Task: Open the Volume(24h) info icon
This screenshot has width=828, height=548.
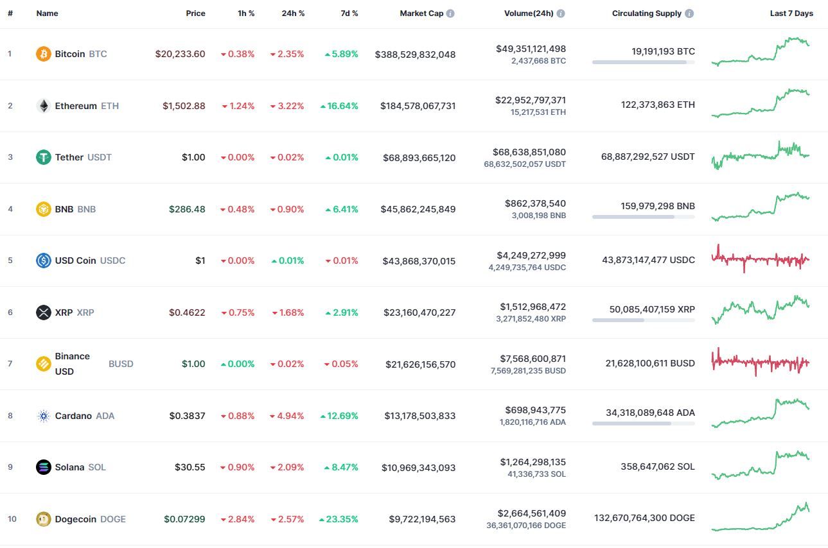Action: 561,13
